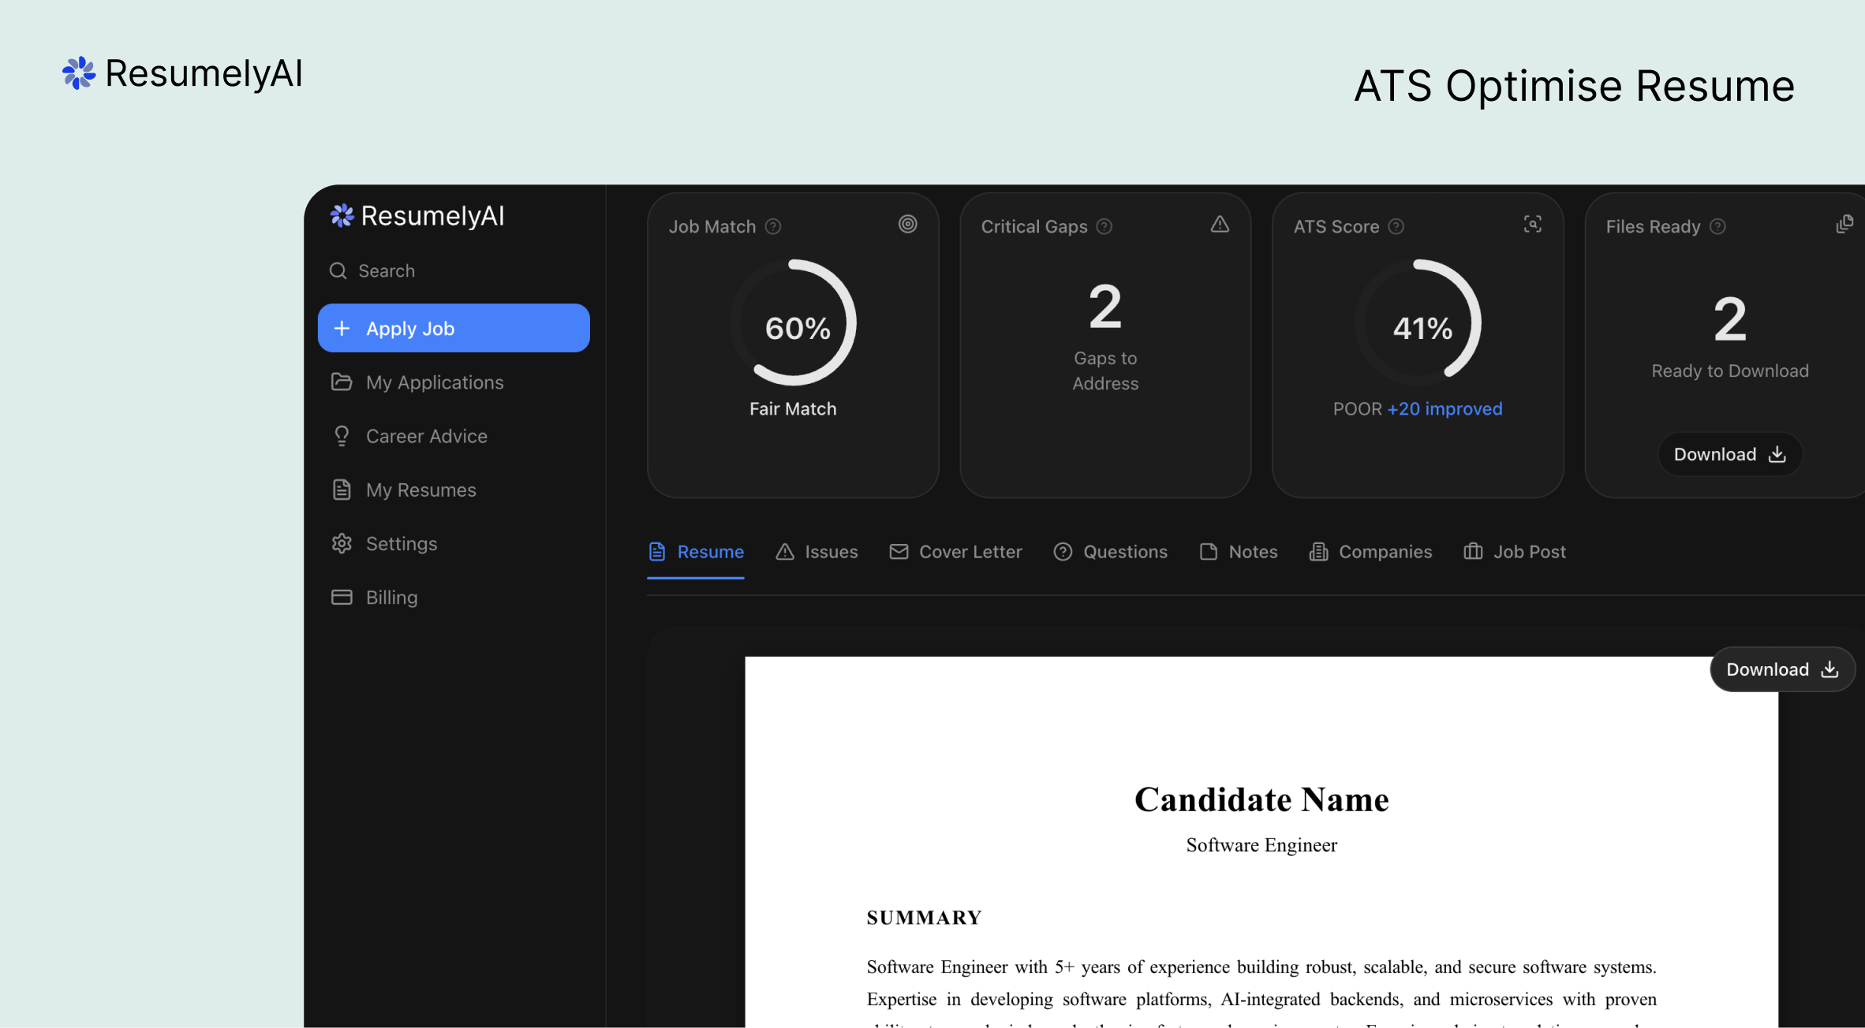
Task: Open the Cover Letter tab
Action: point(955,551)
